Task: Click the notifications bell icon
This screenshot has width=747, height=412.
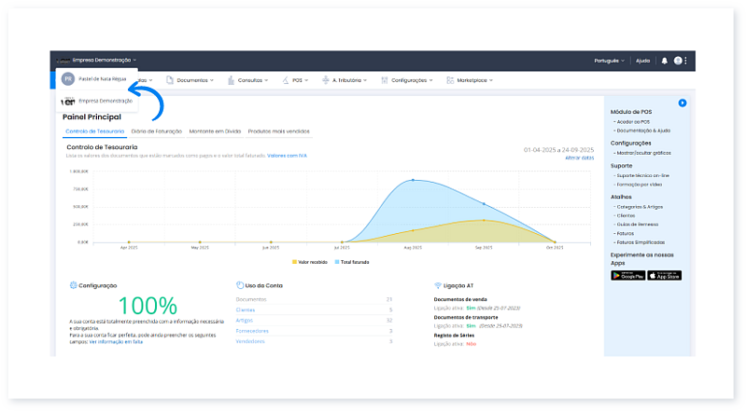Action: coord(664,61)
